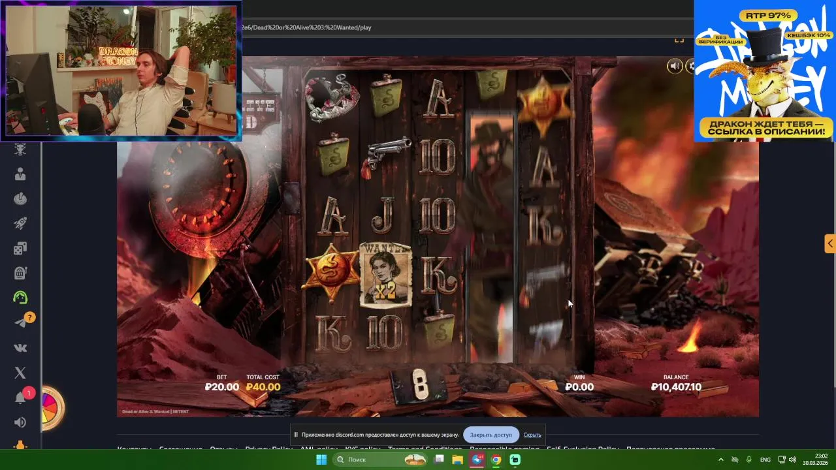Click the sheriff star symbol on reel one

point(330,273)
